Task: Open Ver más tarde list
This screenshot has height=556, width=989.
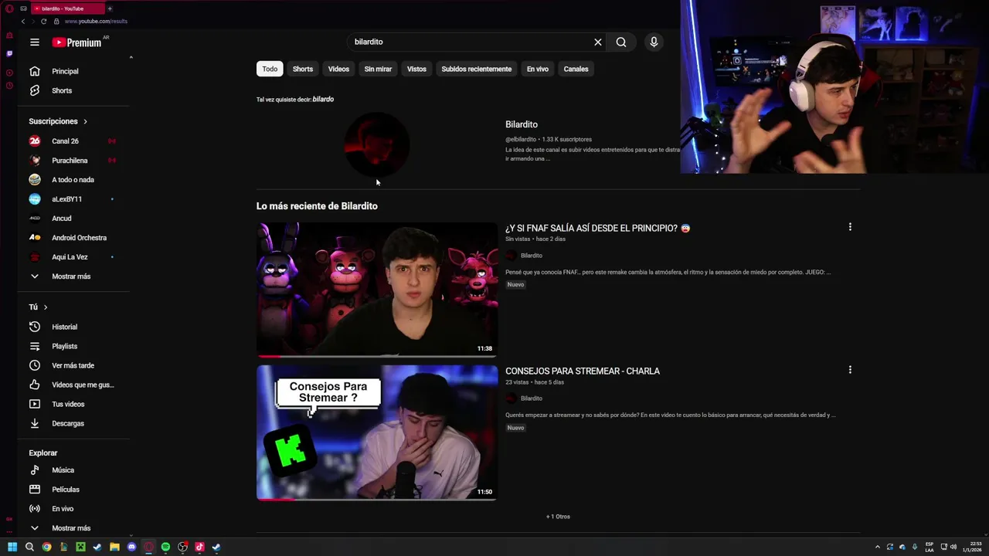Action: (x=75, y=365)
